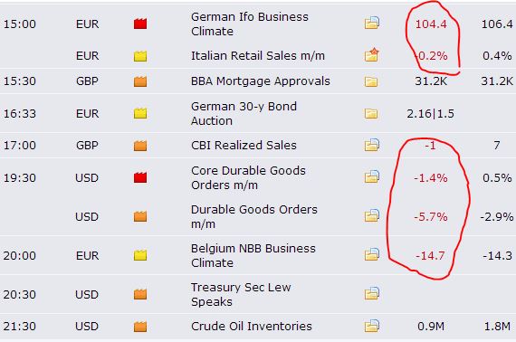Screen dimensions: 516x342
Task: Click the Crude Oil Inventories event name
Action: 252,327
